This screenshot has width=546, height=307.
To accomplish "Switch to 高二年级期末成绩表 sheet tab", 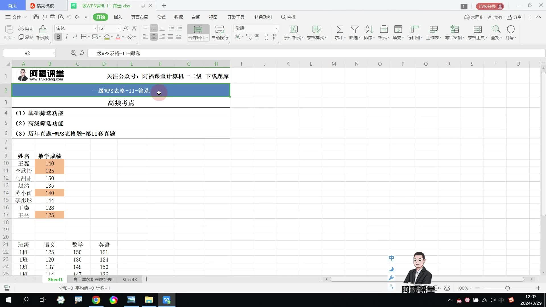I will coord(92,279).
